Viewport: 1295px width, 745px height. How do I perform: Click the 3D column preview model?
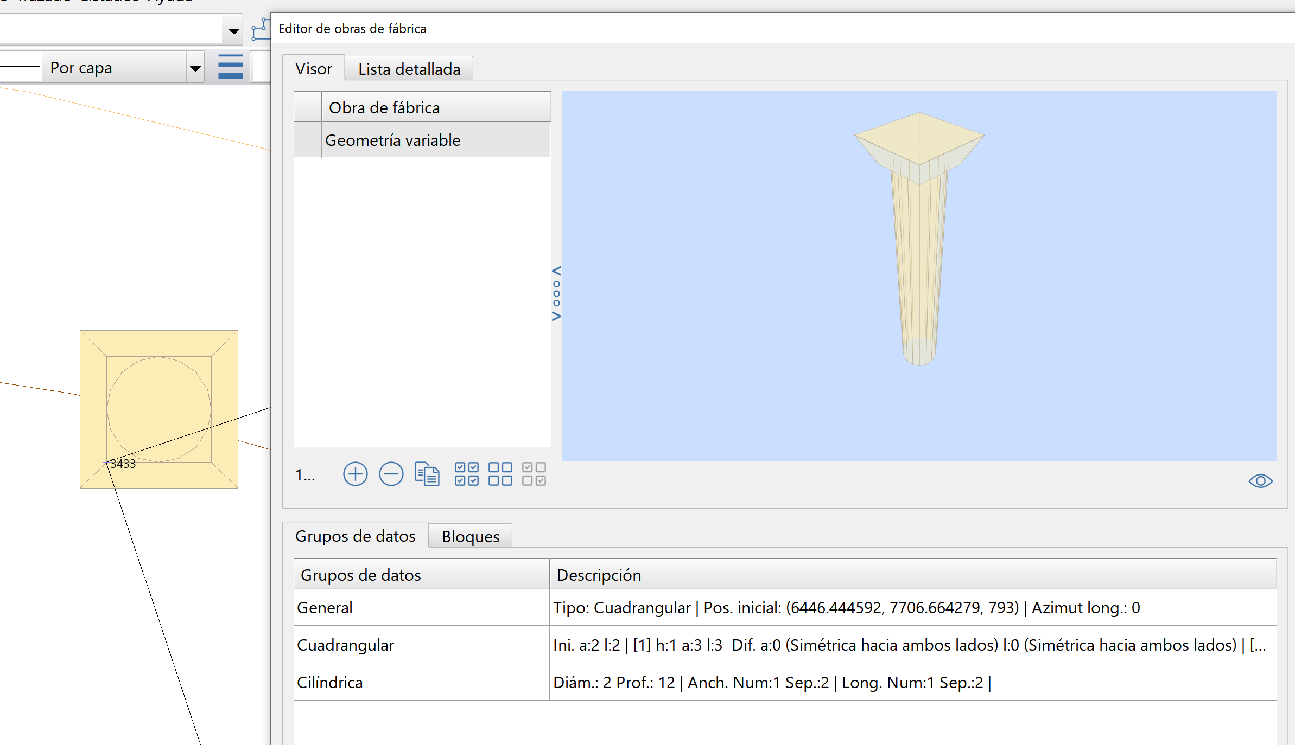pyautogui.click(x=919, y=239)
